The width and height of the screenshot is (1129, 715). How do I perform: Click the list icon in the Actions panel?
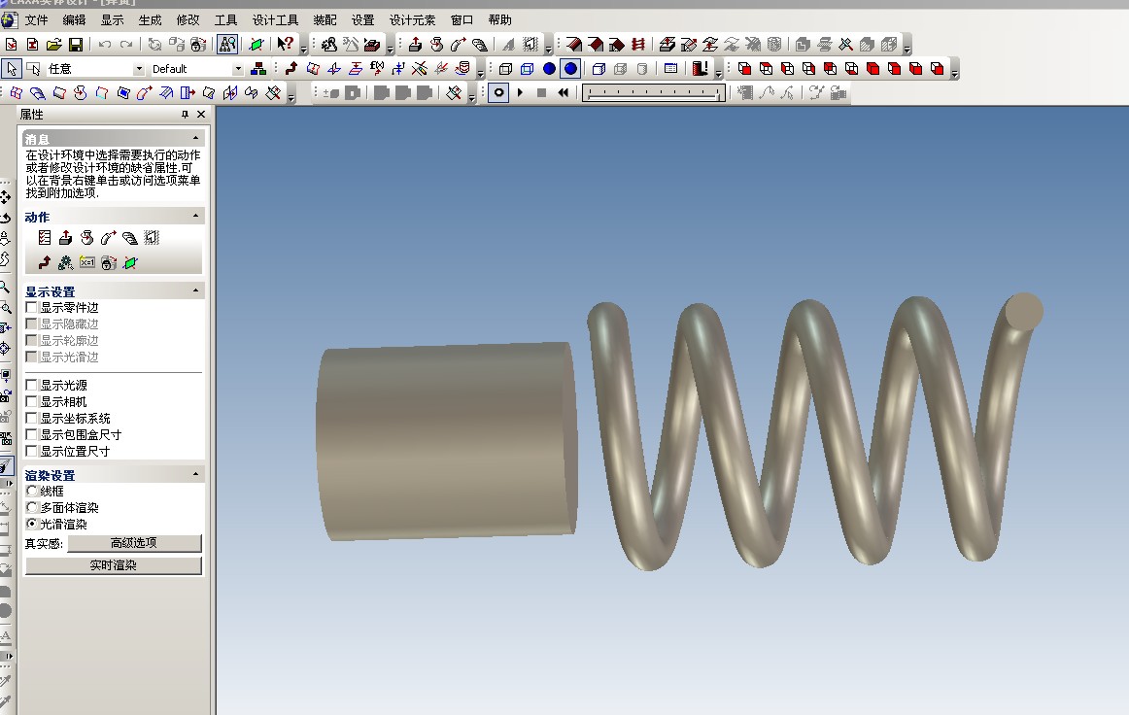[x=45, y=238]
